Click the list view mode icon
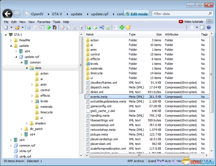The height and width of the screenshot is (166, 216). click(192, 27)
